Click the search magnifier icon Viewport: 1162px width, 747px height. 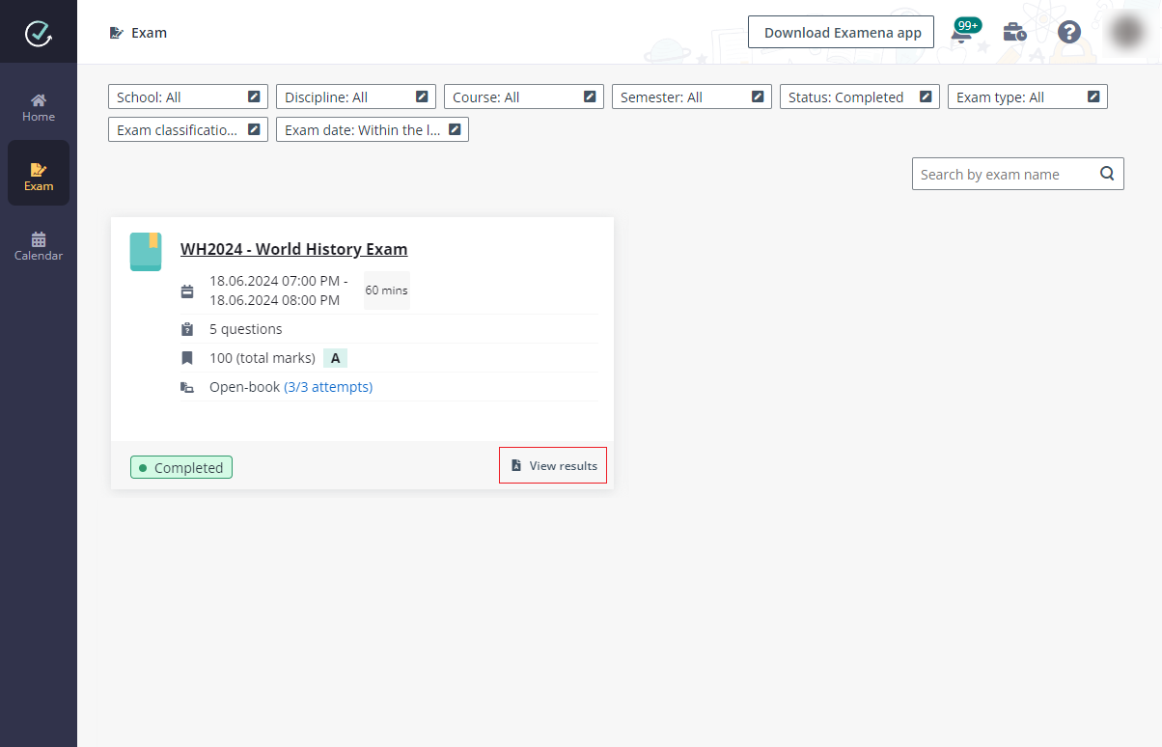[x=1107, y=174]
